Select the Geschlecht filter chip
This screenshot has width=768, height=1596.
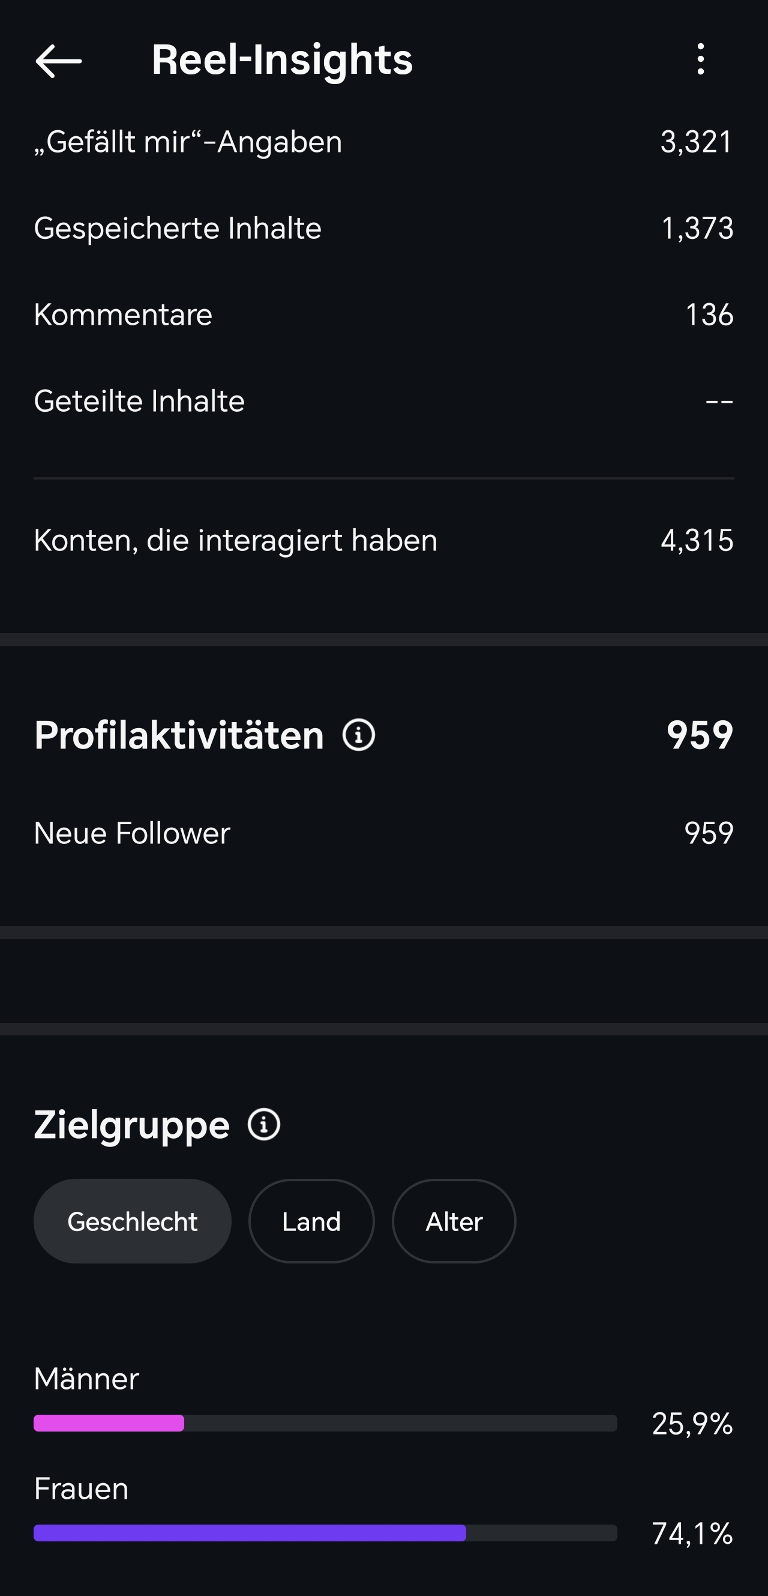[x=133, y=1221]
